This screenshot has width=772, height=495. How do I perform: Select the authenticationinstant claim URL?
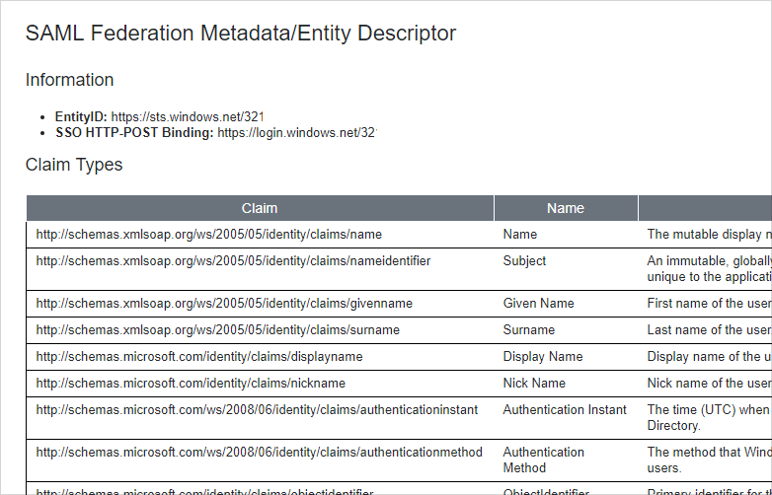point(257,410)
